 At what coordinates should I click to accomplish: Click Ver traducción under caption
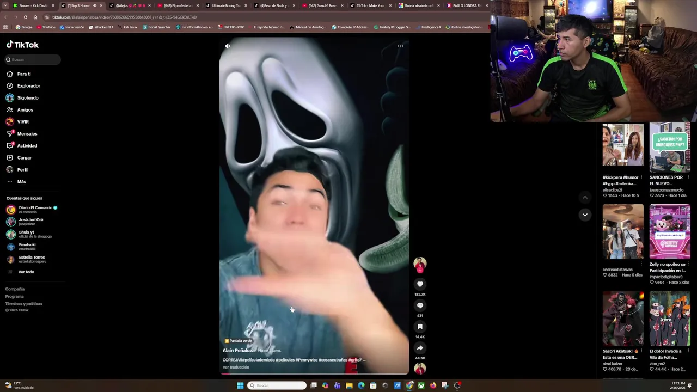(236, 367)
